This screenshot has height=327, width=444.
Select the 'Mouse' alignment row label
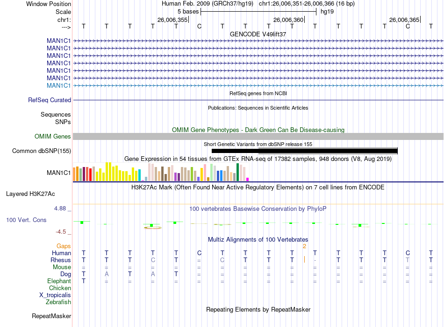click(x=62, y=267)
